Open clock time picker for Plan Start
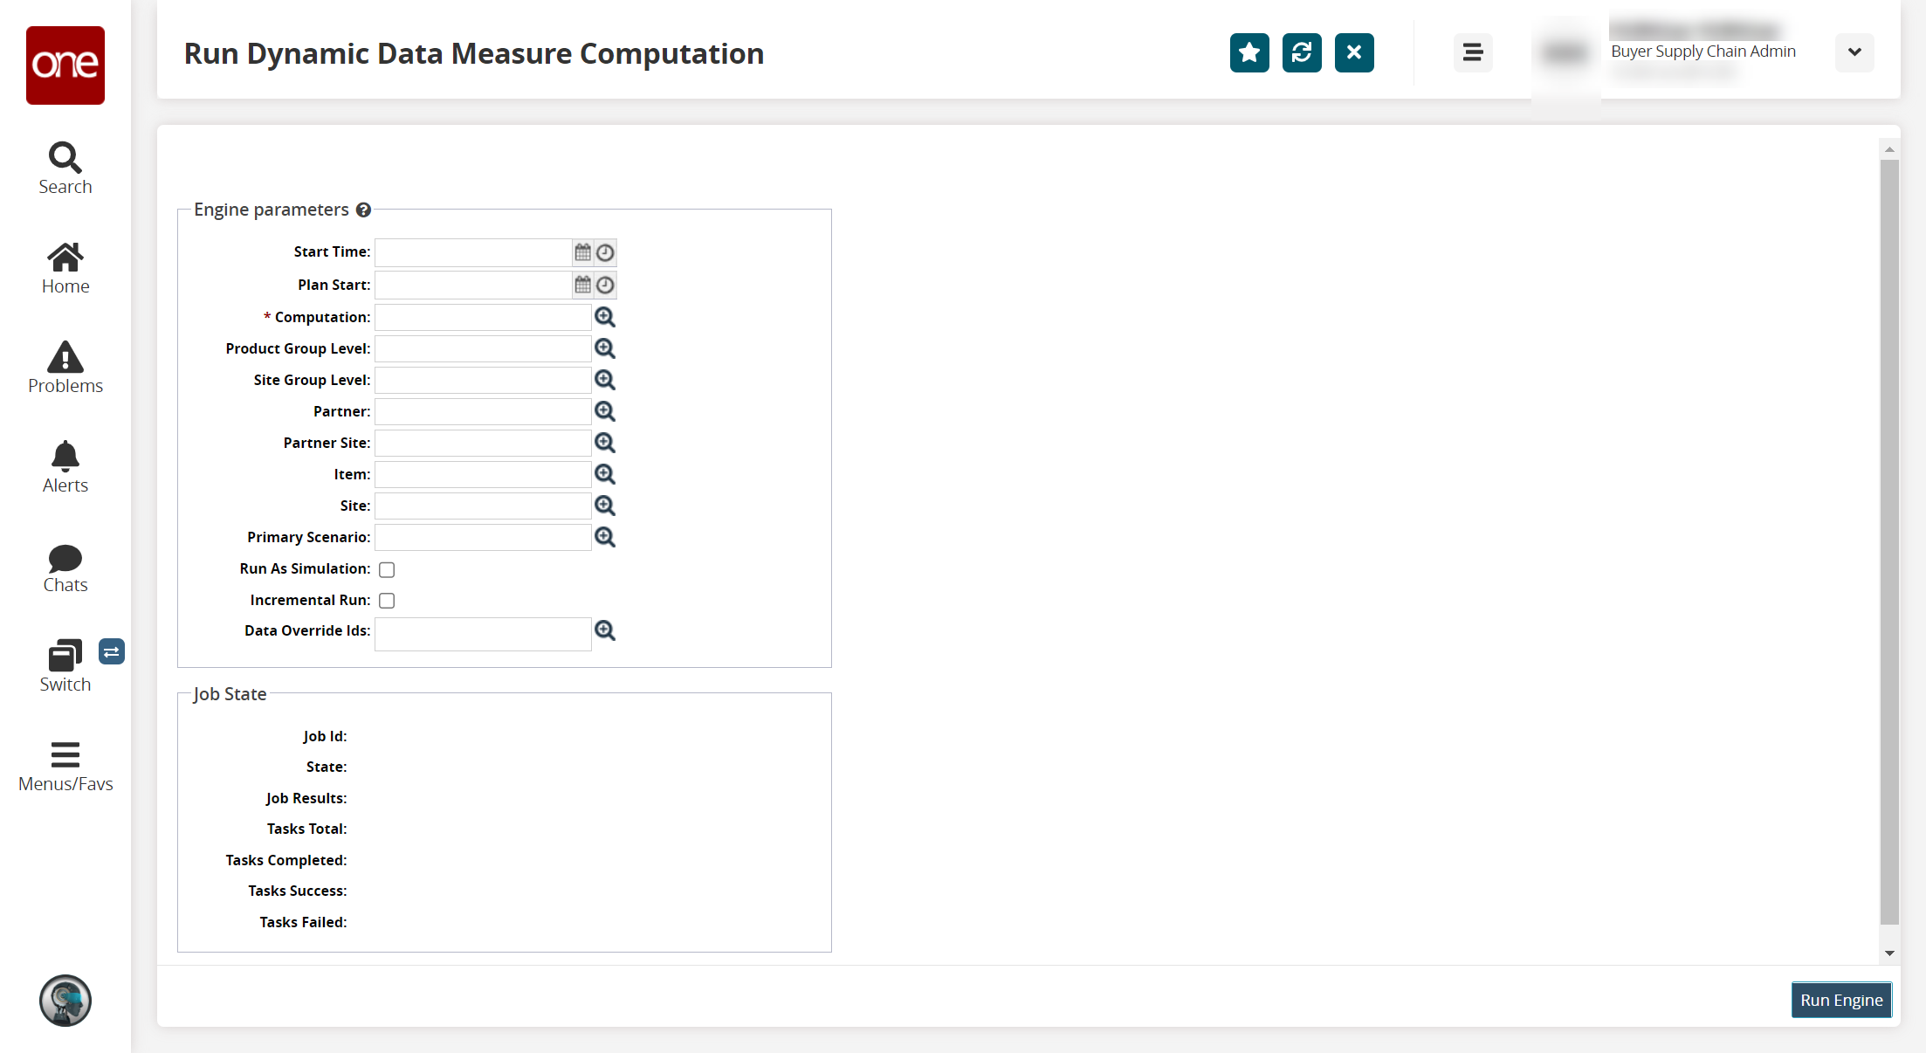Viewport: 1926px width, 1053px height. 605,285
